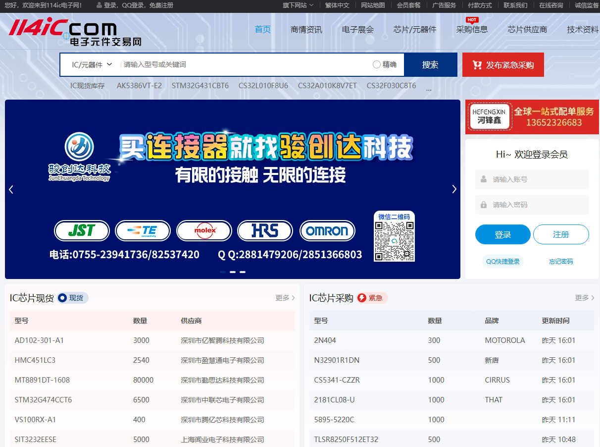This screenshot has height=447, width=600.
Task: Switch to the 首页 navigation tab
Action: coord(262,30)
